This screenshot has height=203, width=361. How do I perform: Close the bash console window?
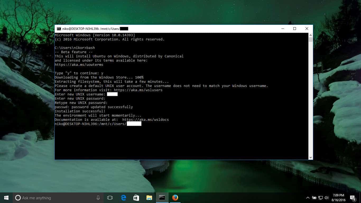tap(307, 29)
